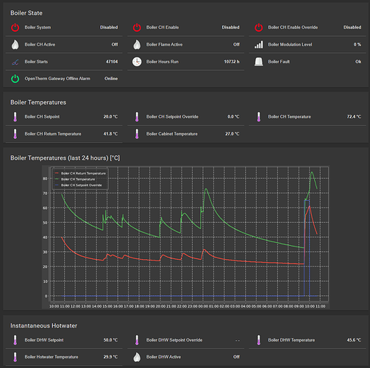Click the Boiler Fault Ok status

358,62
